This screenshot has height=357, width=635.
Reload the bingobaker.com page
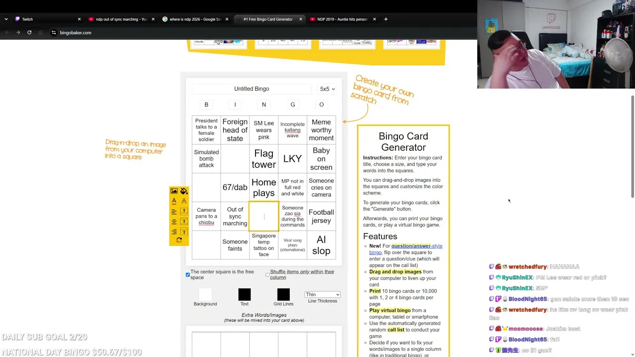coord(29,33)
